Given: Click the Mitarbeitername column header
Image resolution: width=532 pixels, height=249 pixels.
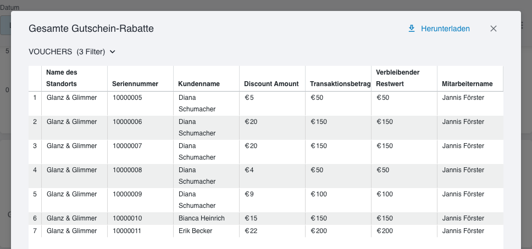Looking at the screenshot, I should [x=467, y=84].
